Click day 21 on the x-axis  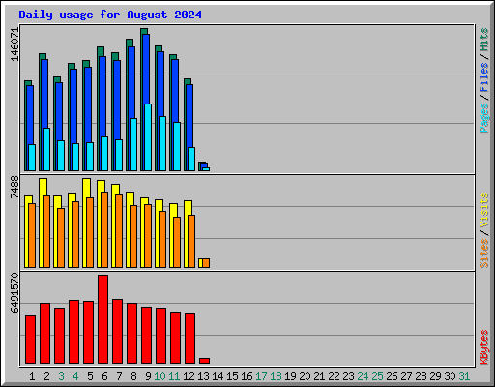[x=319, y=376]
